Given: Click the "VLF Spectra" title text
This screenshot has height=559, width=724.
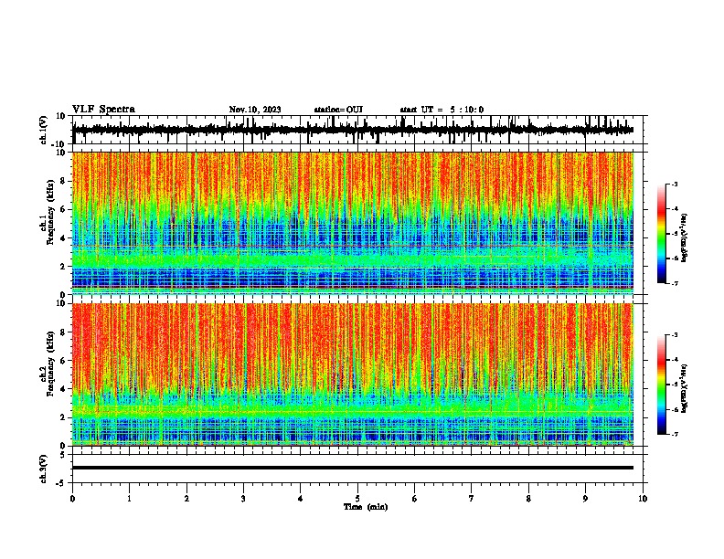Looking at the screenshot, I should [103, 110].
